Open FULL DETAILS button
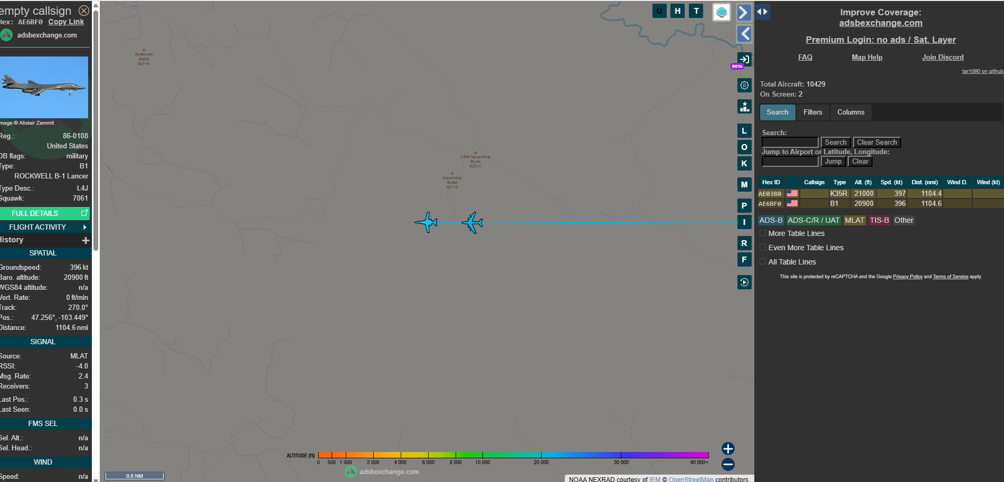 45,213
